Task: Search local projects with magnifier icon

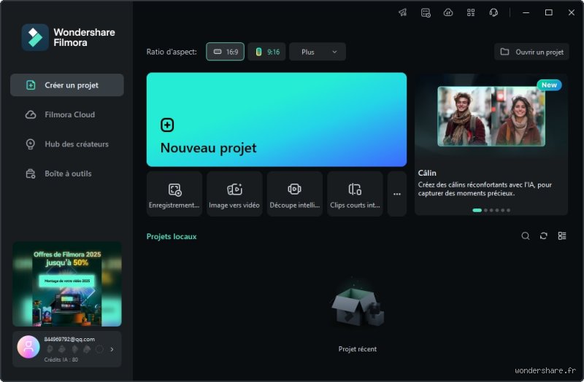Action: click(x=526, y=235)
